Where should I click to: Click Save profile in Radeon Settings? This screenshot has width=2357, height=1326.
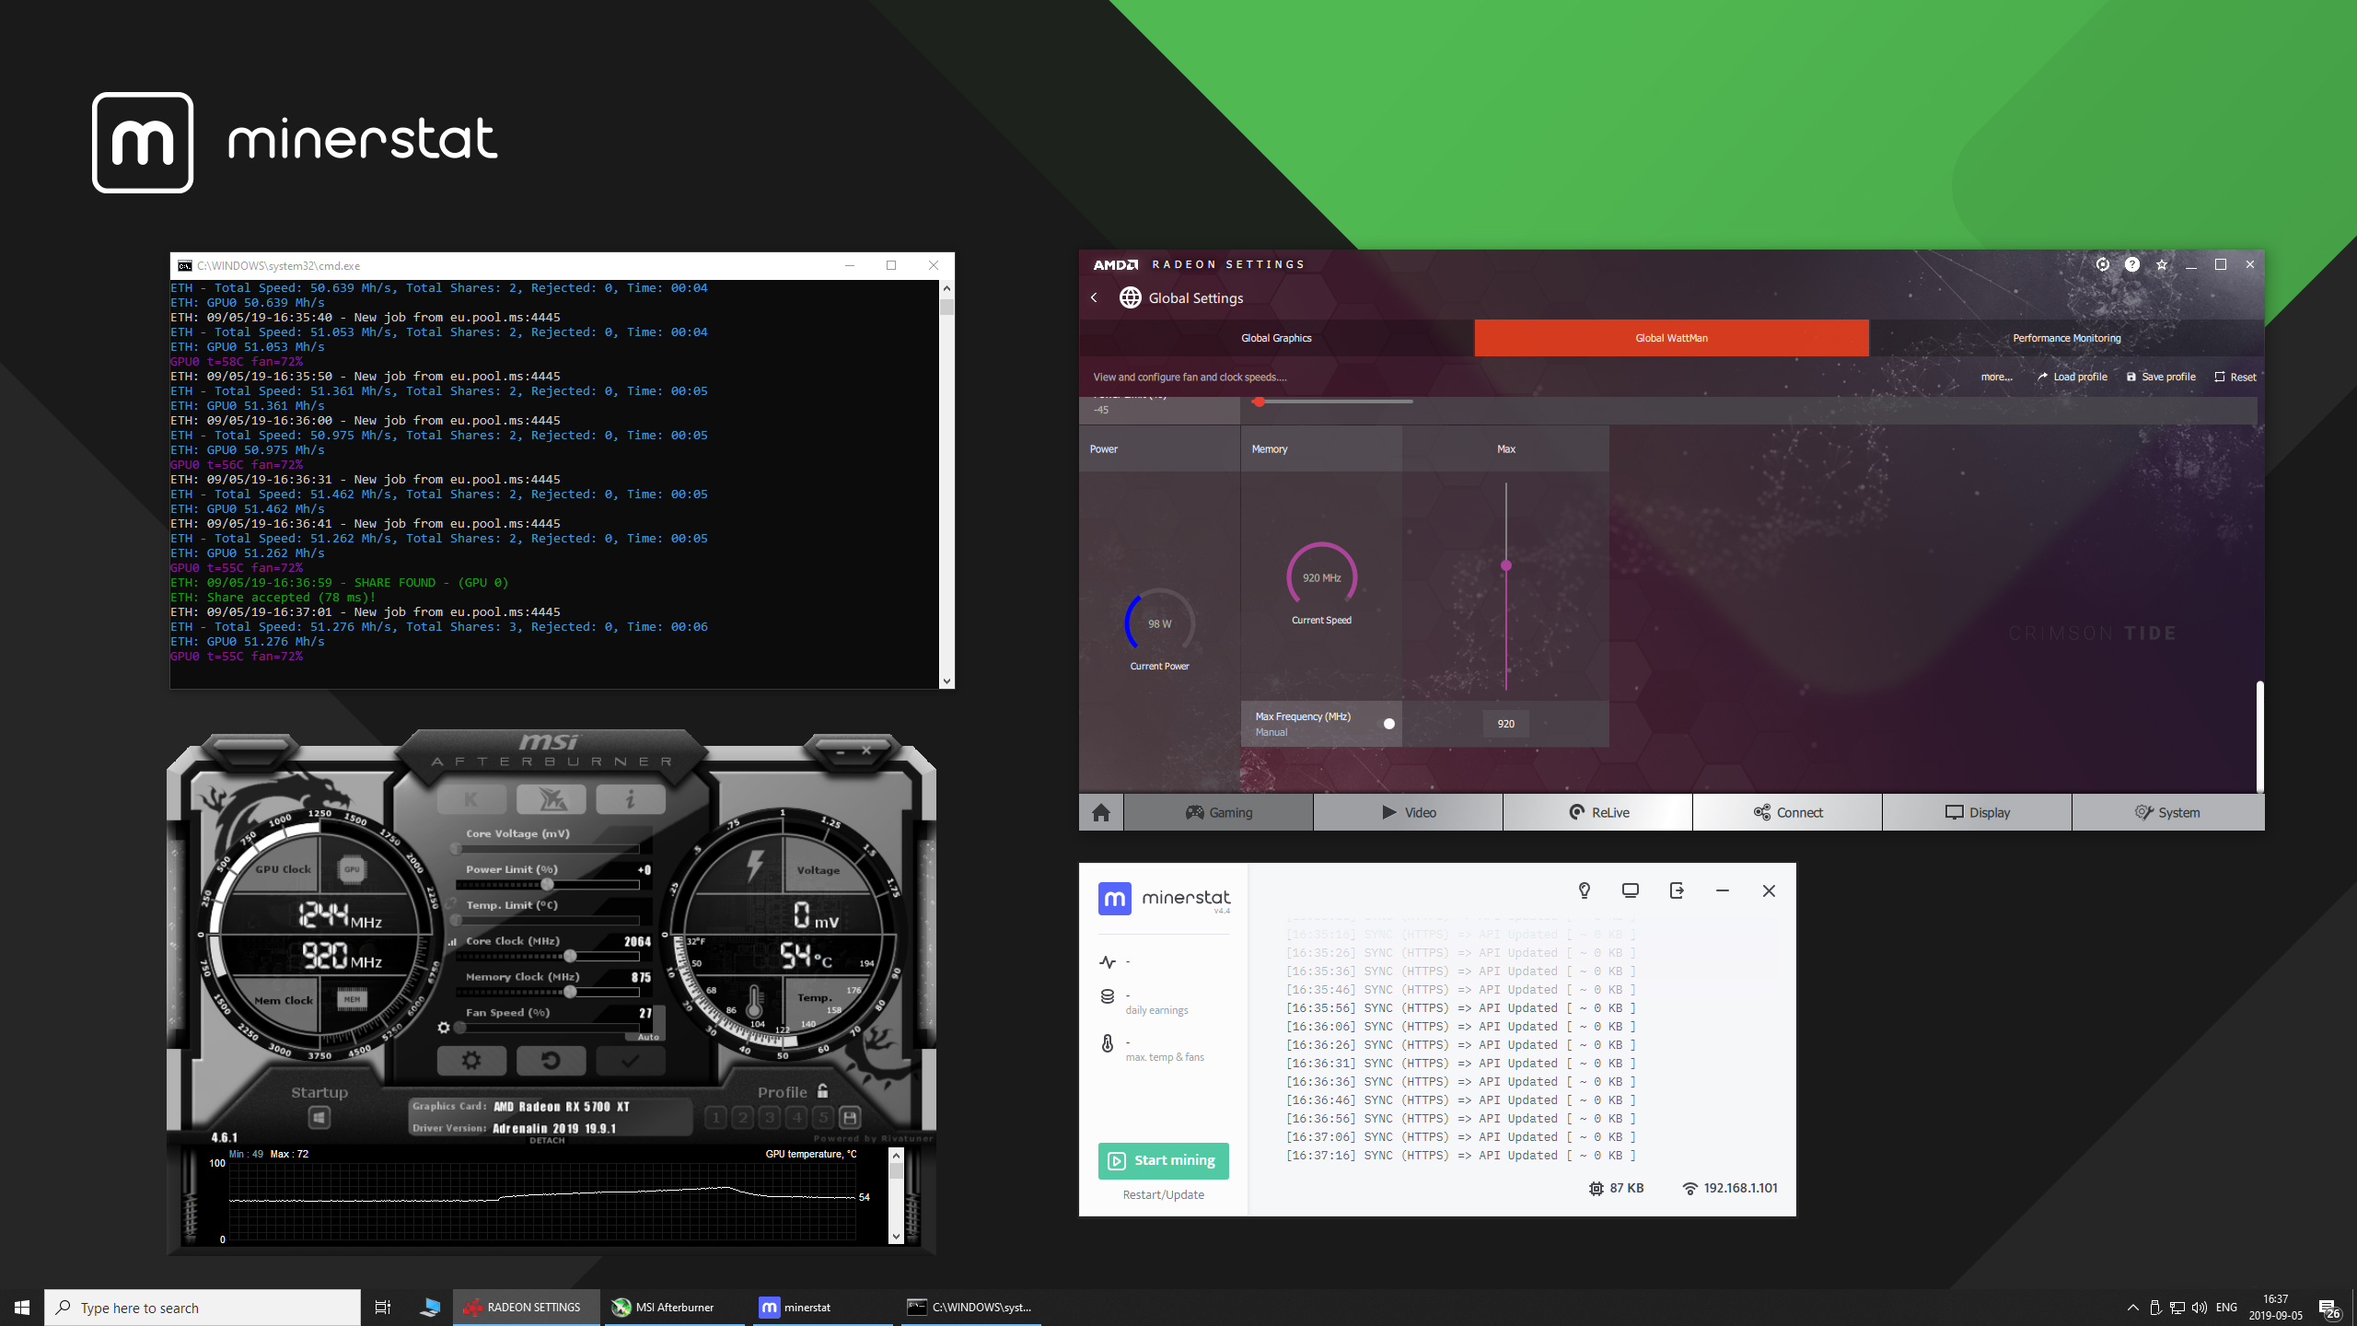click(2160, 377)
